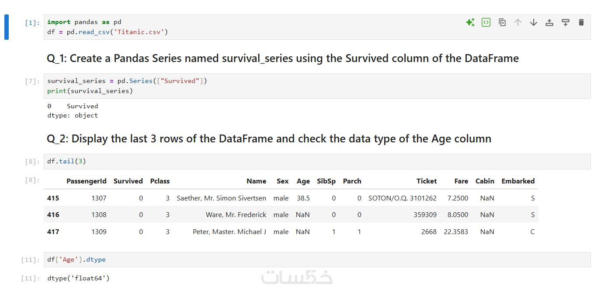Screen dimensions: 594x290
Task: Click row index 416 in the table
Action: 53,215
